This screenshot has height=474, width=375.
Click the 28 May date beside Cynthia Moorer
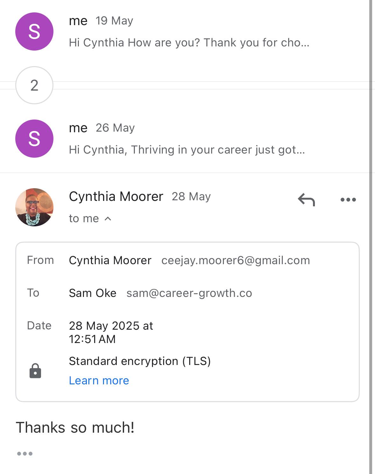click(191, 197)
